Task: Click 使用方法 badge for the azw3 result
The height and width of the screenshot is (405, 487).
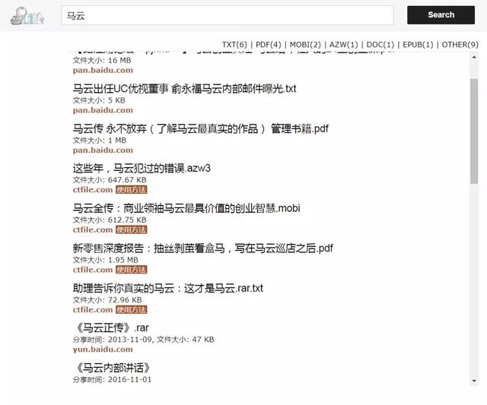Action: click(132, 190)
